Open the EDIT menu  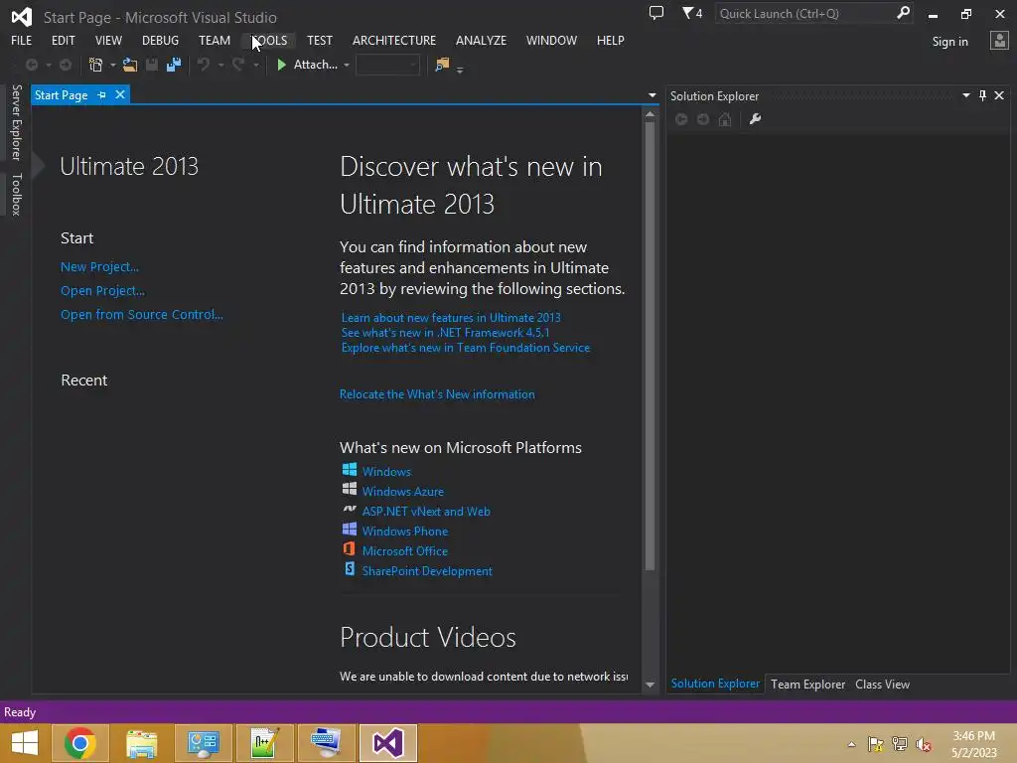(63, 40)
